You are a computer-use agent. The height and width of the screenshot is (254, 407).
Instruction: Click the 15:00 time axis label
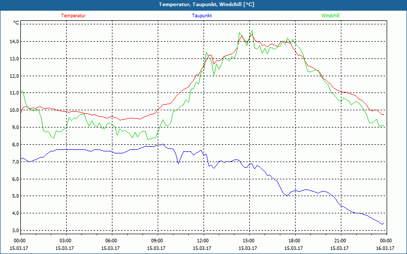pyautogui.click(x=249, y=241)
